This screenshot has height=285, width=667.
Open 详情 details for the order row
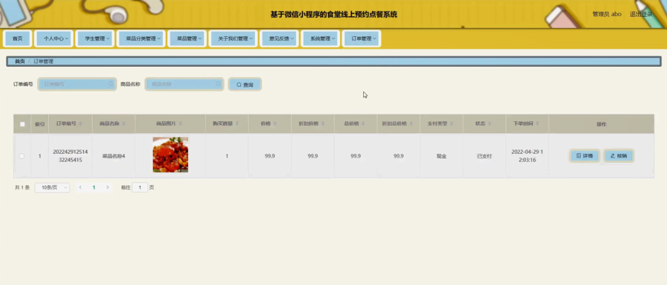coord(584,156)
